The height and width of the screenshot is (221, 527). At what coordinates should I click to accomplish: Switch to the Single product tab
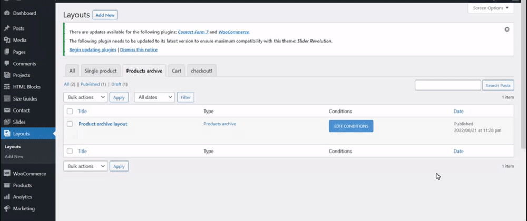[101, 71]
